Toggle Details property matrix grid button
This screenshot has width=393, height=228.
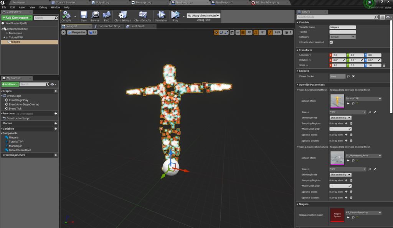click(382, 17)
